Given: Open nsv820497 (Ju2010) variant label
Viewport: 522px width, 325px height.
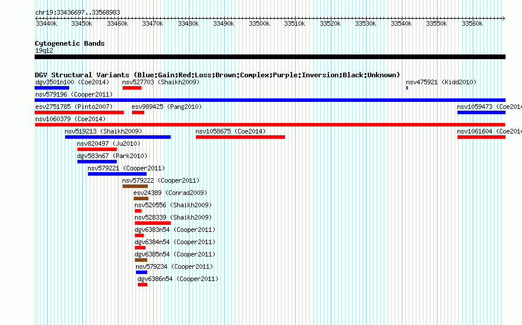Looking at the screenshot, I should click(109, 143).
